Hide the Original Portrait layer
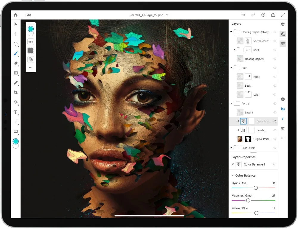The image size is (298, 229). (x=275, y=139)
